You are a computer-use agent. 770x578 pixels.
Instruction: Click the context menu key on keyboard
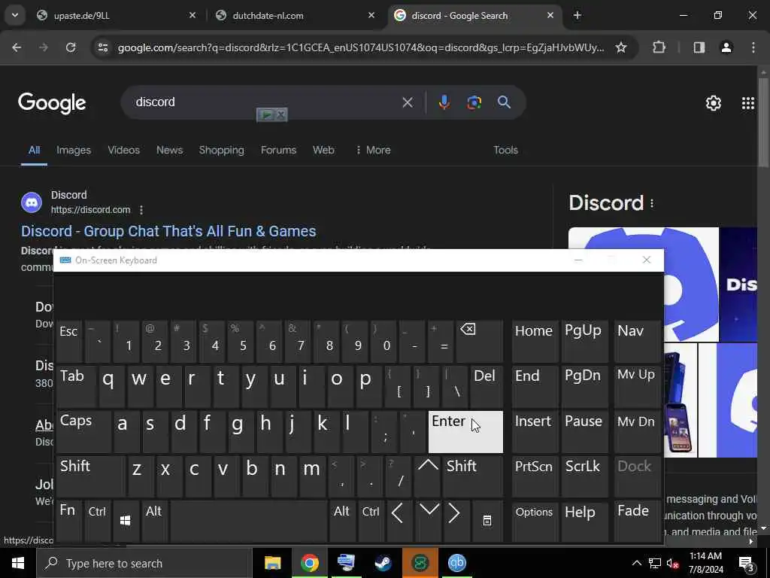pos(487,521)
